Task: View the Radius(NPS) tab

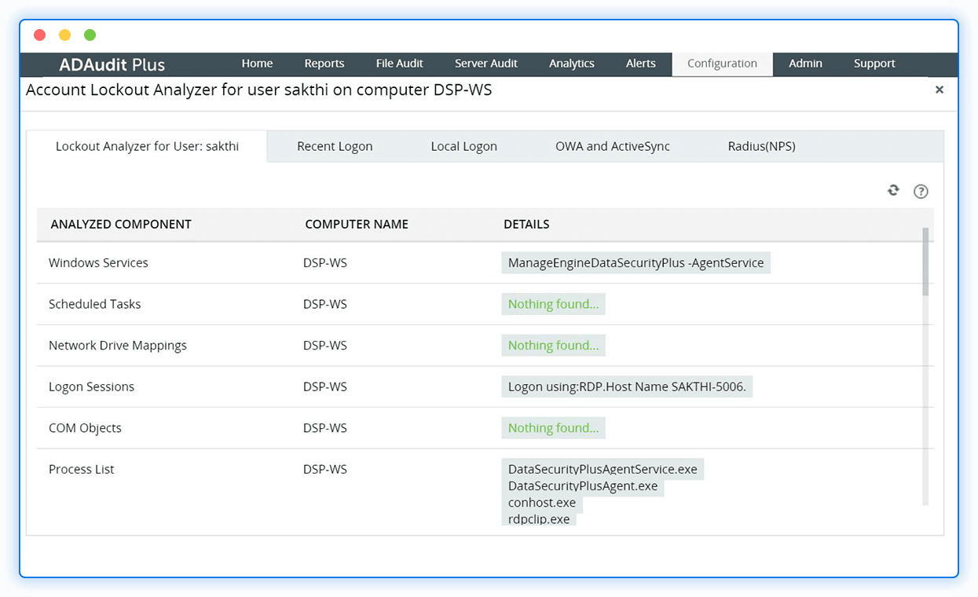Action: click(761, 146)
